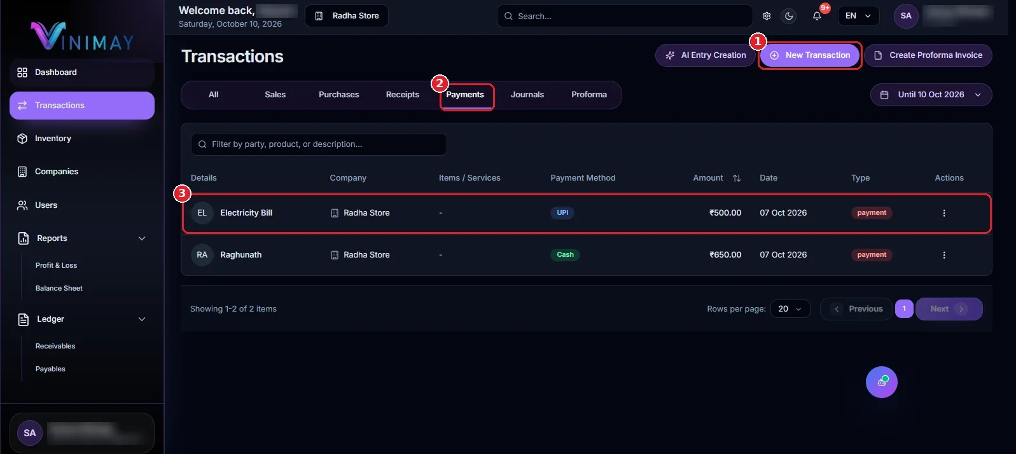Screen dimensions: 1016x454
Task: Click the EL avatar for Electricity Bill
Action: 202,213
